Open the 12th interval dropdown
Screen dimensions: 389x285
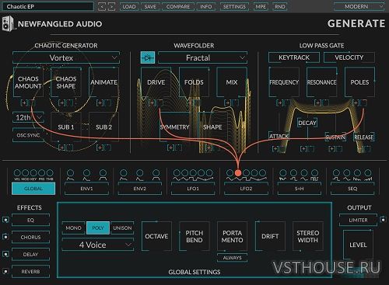pyautogui.click(x=28, y=117)
